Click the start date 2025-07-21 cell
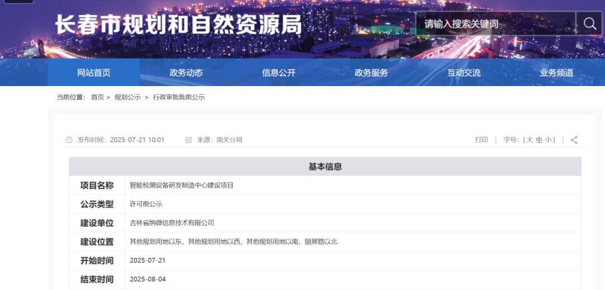 point(353,260)
